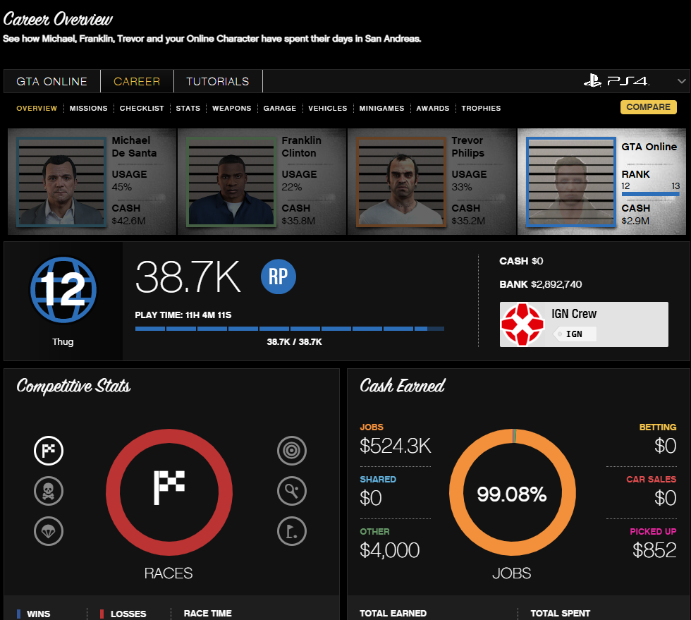
Task: Select Franklin Clinton mugshot
Action: (231, 182)
